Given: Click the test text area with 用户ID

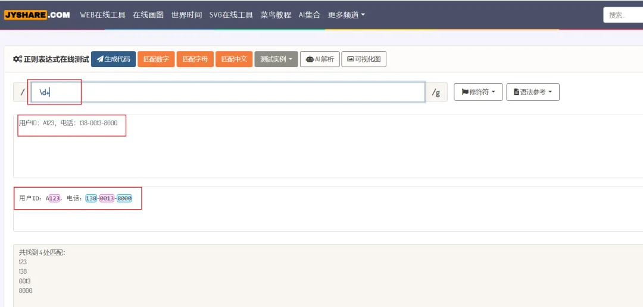Looking at the screenshot, I should (328, 146).
